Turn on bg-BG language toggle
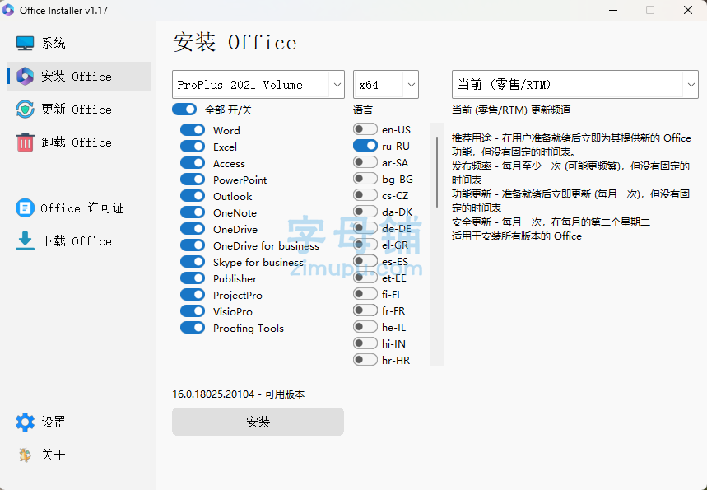 (365, 179)
